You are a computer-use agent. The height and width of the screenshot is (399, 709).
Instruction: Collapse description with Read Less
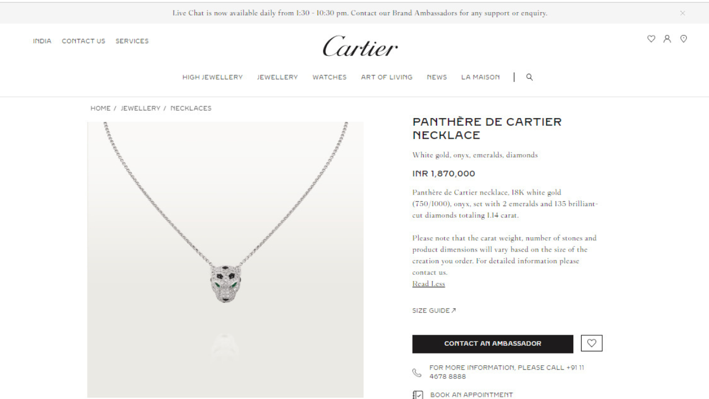(428, 284)
